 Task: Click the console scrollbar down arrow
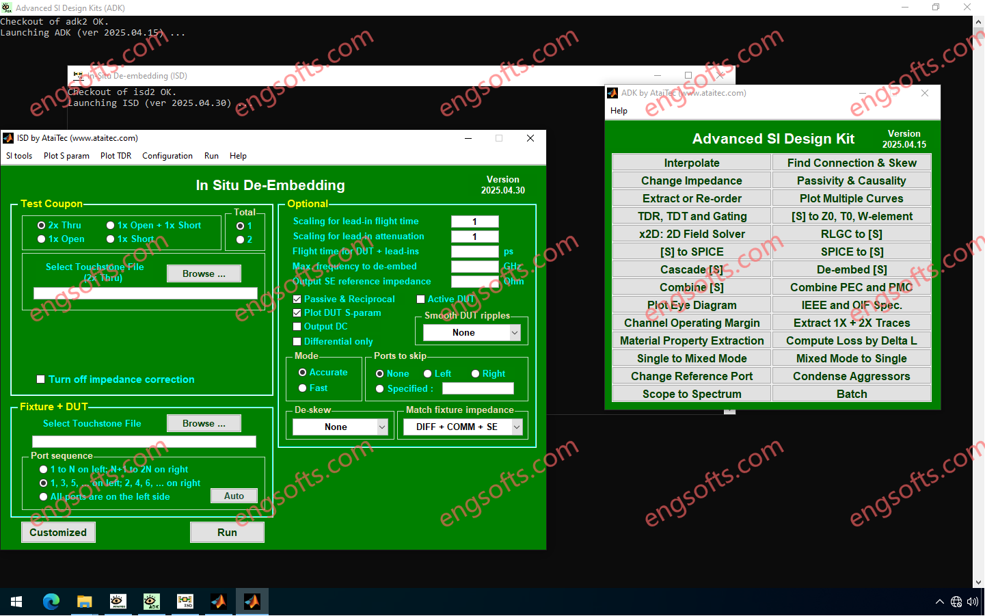click(978, 582)
